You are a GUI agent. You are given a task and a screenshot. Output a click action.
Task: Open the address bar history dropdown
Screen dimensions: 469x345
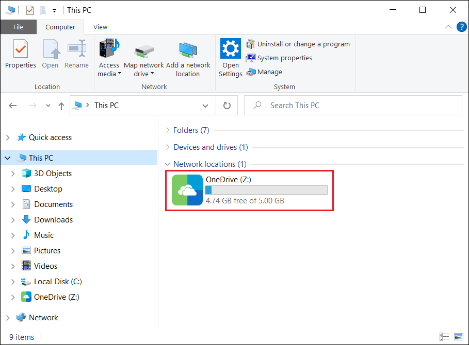(x=205, y=106)
